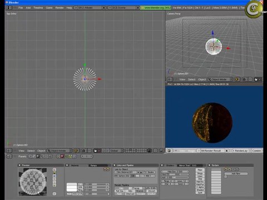Click the preview antialiasing icon
Screen dimensions: 267x200
pyautogui.click(x=55, y=194)
